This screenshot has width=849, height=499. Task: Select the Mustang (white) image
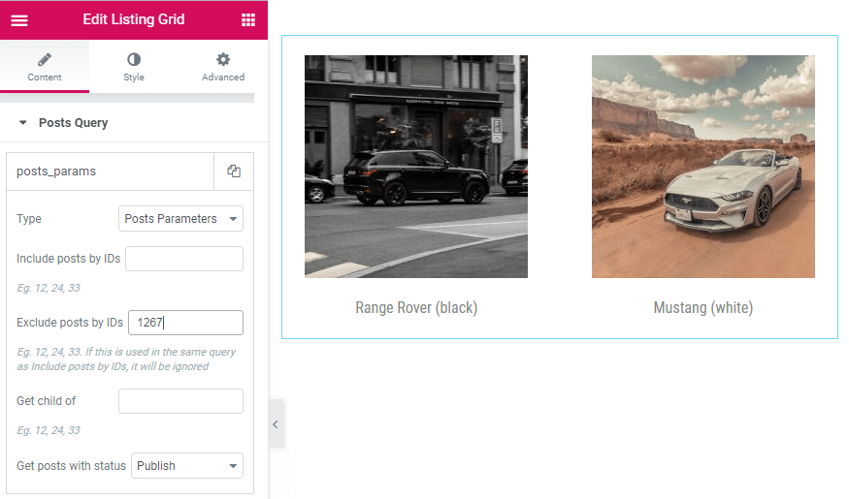[702, 167]
